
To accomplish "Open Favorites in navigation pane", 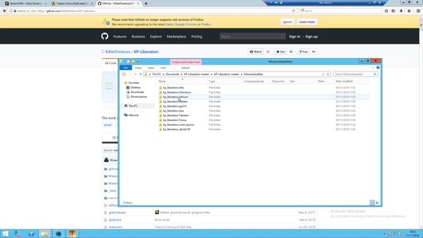I will pyautogui.click(x=134, y=83).
